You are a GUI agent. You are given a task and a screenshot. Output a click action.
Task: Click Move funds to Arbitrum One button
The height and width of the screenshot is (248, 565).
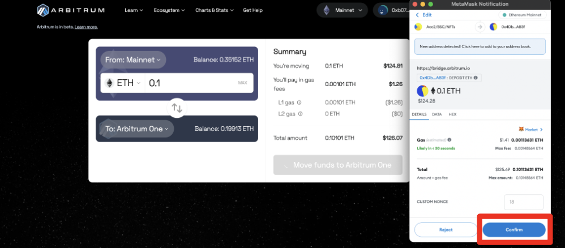337,165
